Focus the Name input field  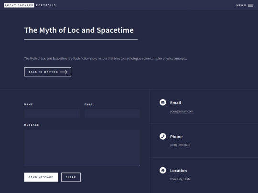[x=52, y=113]
